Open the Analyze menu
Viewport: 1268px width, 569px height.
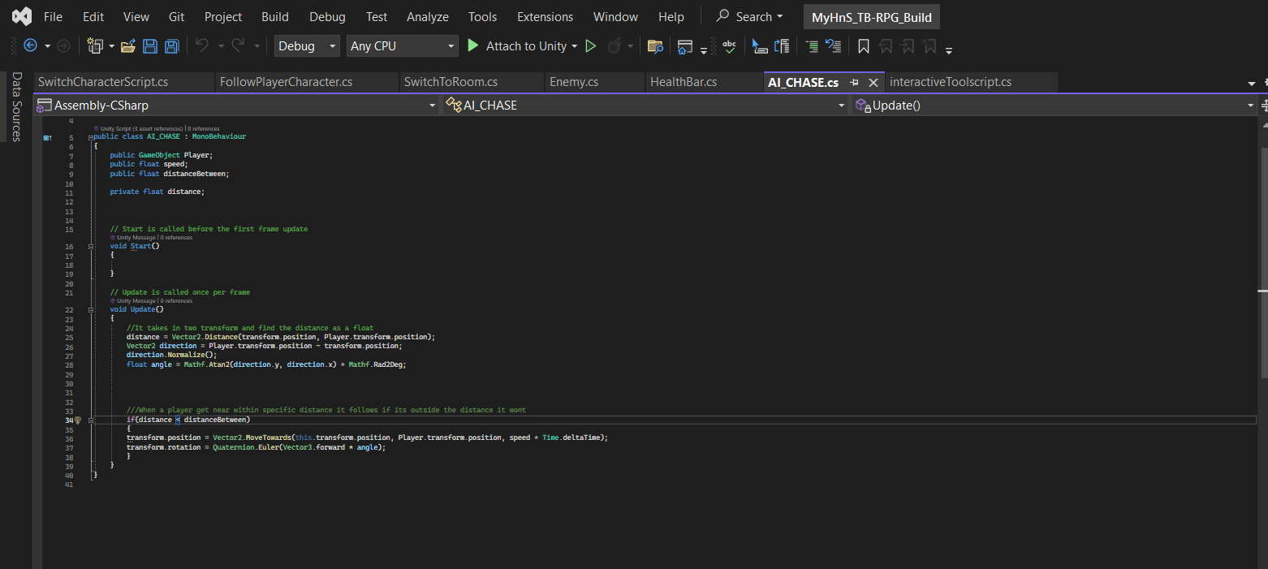[428, 16]
